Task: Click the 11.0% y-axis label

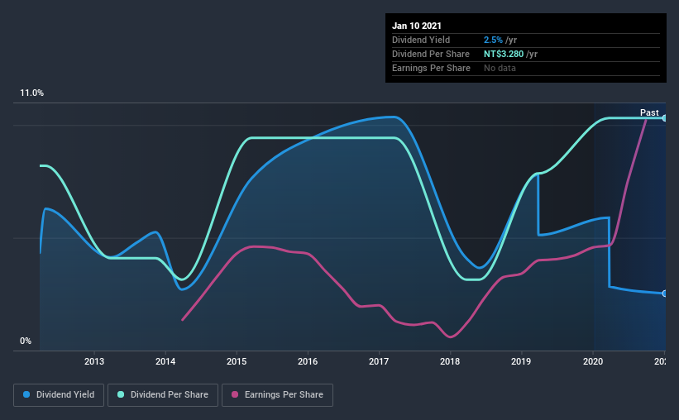Action: pyautogui.click(x=31, y=93)
